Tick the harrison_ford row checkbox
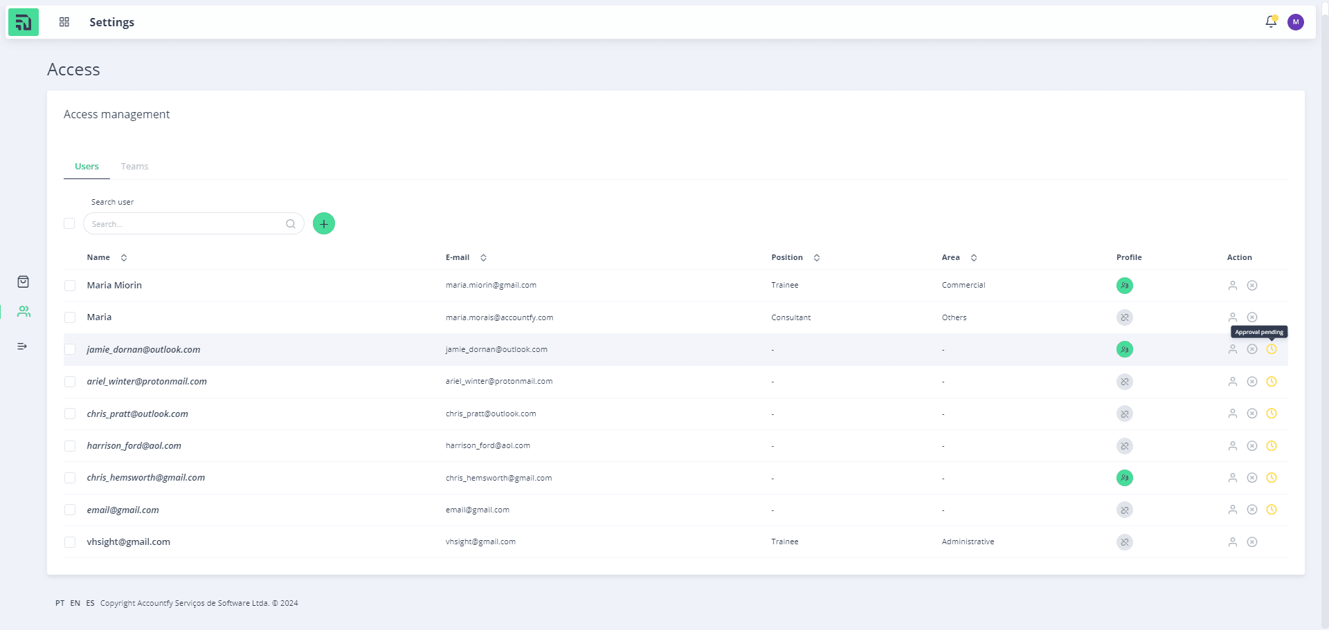This screenshot has height=630, width=1329. [70, 446]
